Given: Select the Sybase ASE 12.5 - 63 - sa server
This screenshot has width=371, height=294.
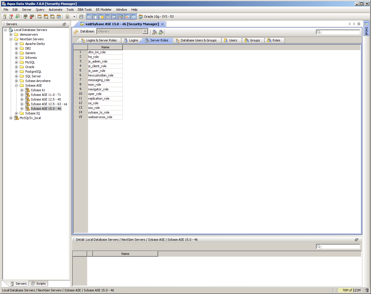Looking at the screenshot, I should [x=49, y=104].
